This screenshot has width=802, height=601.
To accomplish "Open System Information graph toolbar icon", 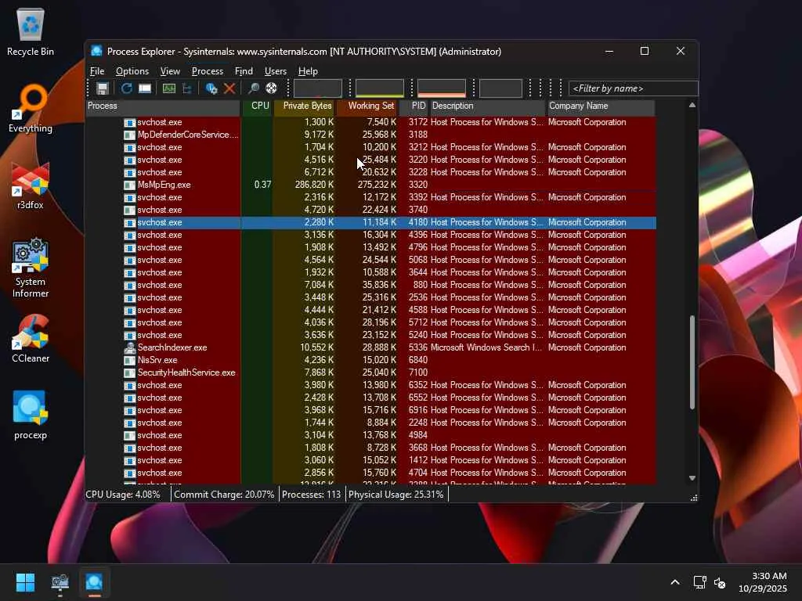I will click(x=169, y=88).
